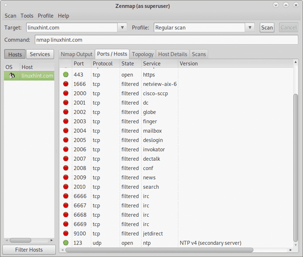This screenshot has width=303, height=257.
Task: Click the red filtered icon for port 6666
Action: point(66,196)
